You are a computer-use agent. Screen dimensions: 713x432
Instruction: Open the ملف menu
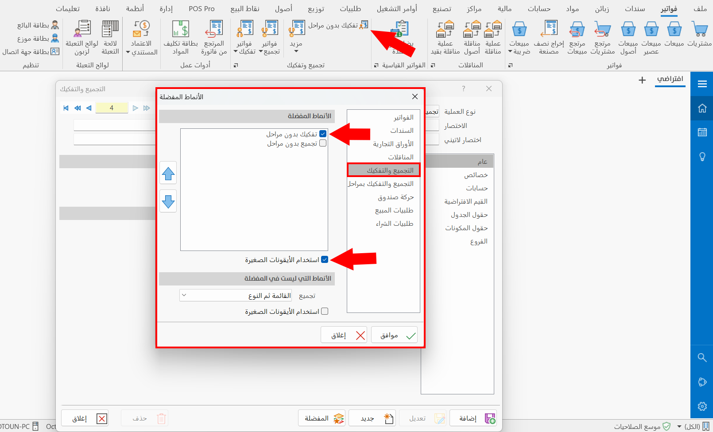click(x=700, y=9)
